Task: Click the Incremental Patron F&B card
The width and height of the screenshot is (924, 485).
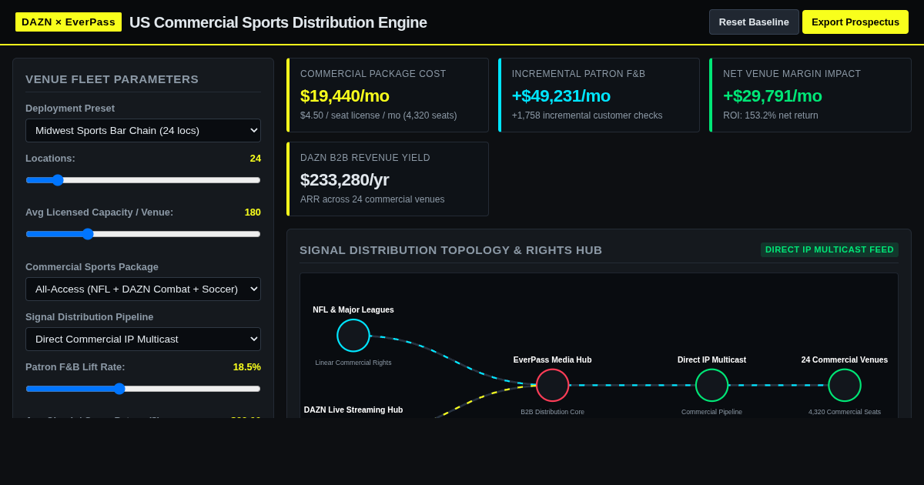Action: click(x=599, y=95)
